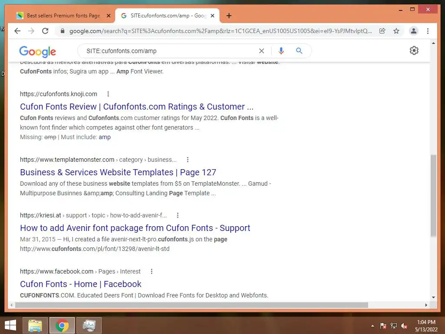Click the Chrome address bar URL
The image size is (445, 334).
pyautogui.click(x=220, y=31)
